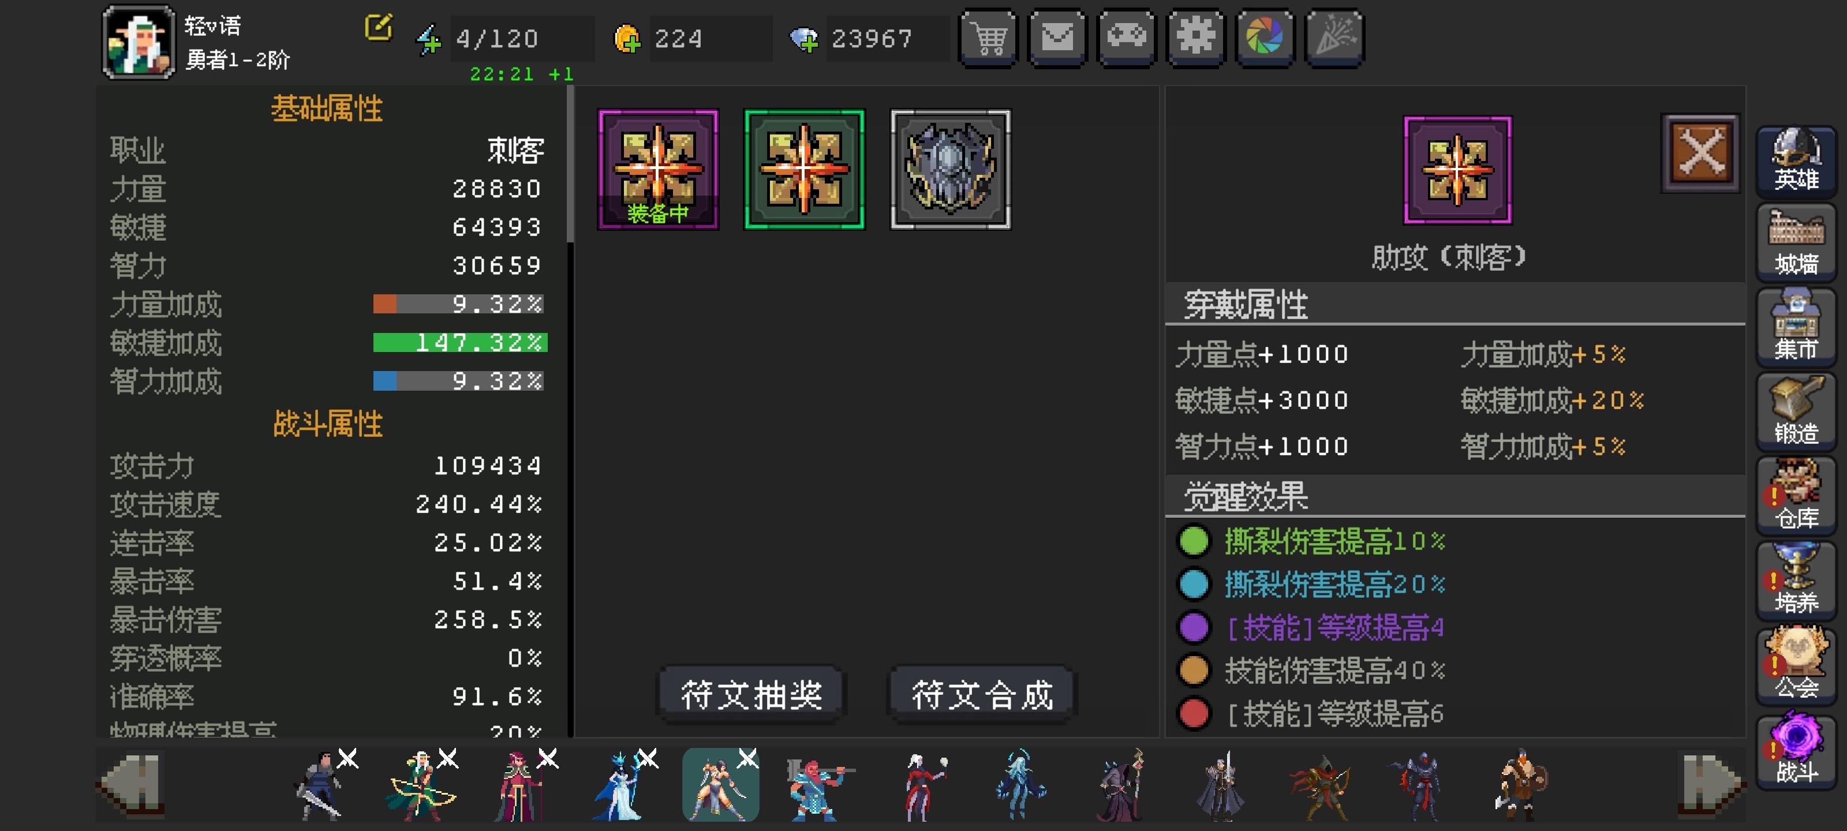Click the 符文合成 rune synthesis button
The image size is (1847, 831).
pos(982,694)
